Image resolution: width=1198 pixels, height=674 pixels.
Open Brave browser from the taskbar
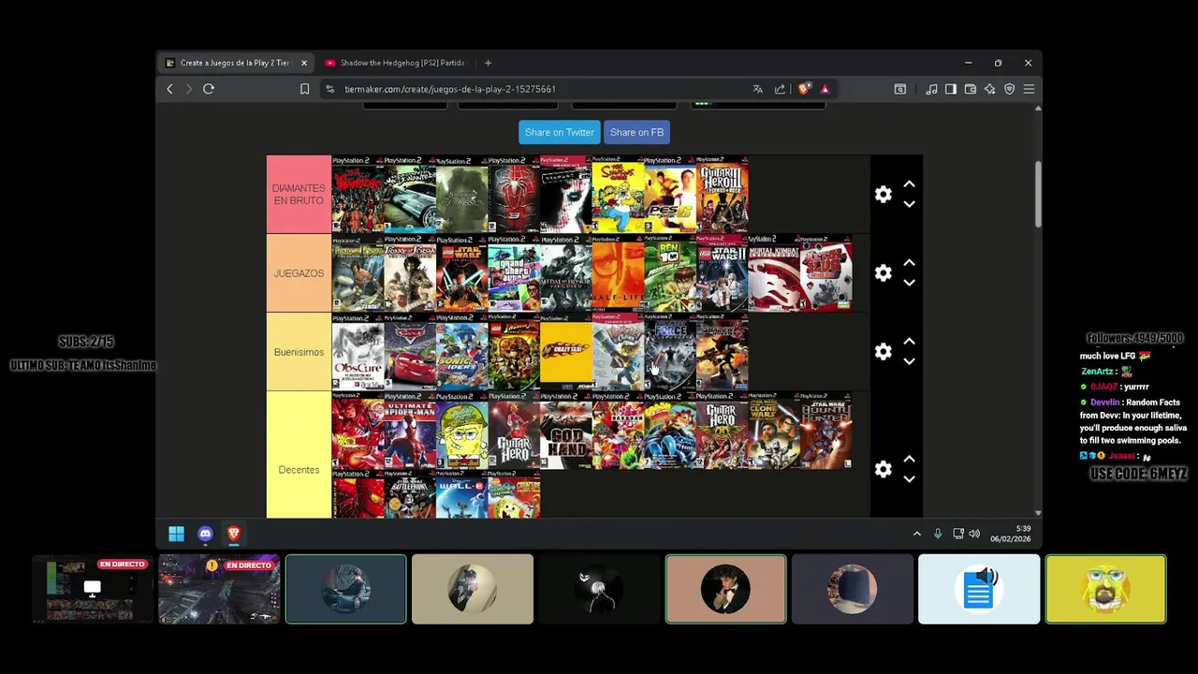(x=233, y=534)
